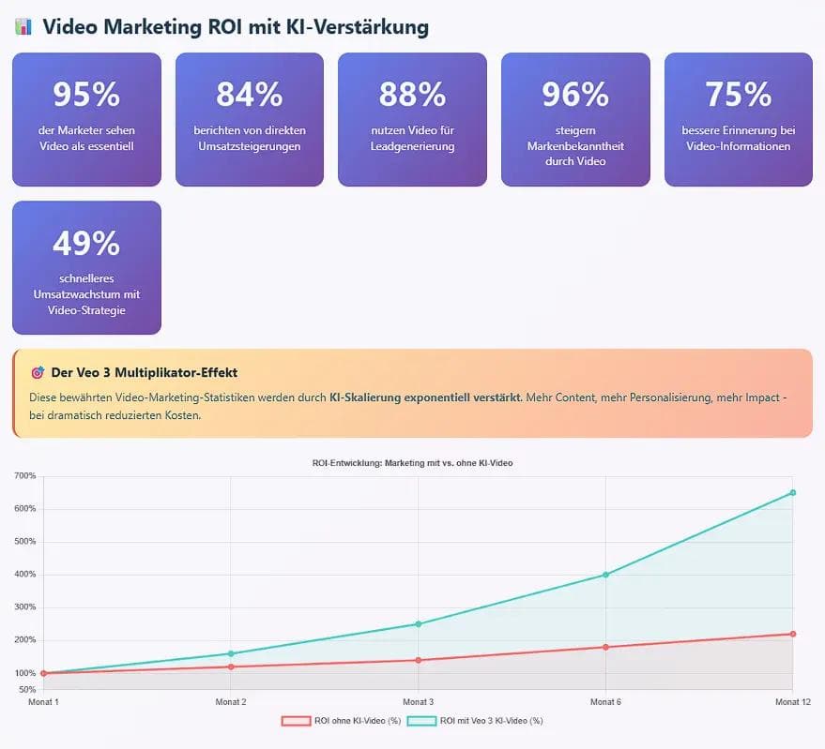Image resolution: width=825 pixels, height=749 pixels.
Task: Select the 49% Umsatzwachstum statistic card
Action: [86, 267]
